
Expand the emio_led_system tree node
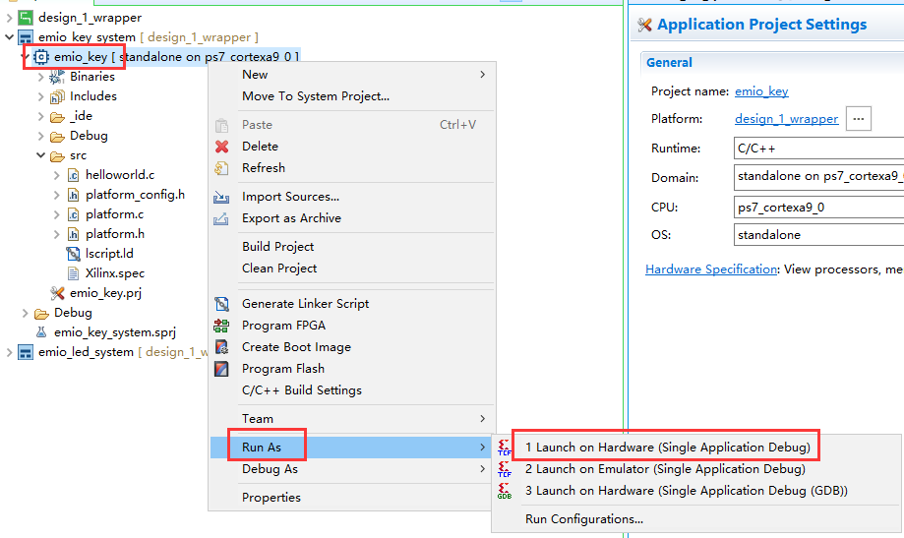[9, 352]
